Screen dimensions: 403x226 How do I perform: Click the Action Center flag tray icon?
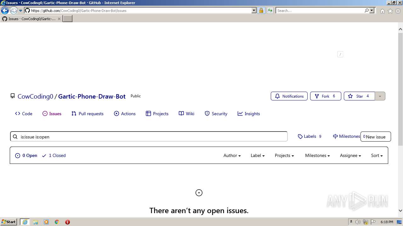click(373, 222)
